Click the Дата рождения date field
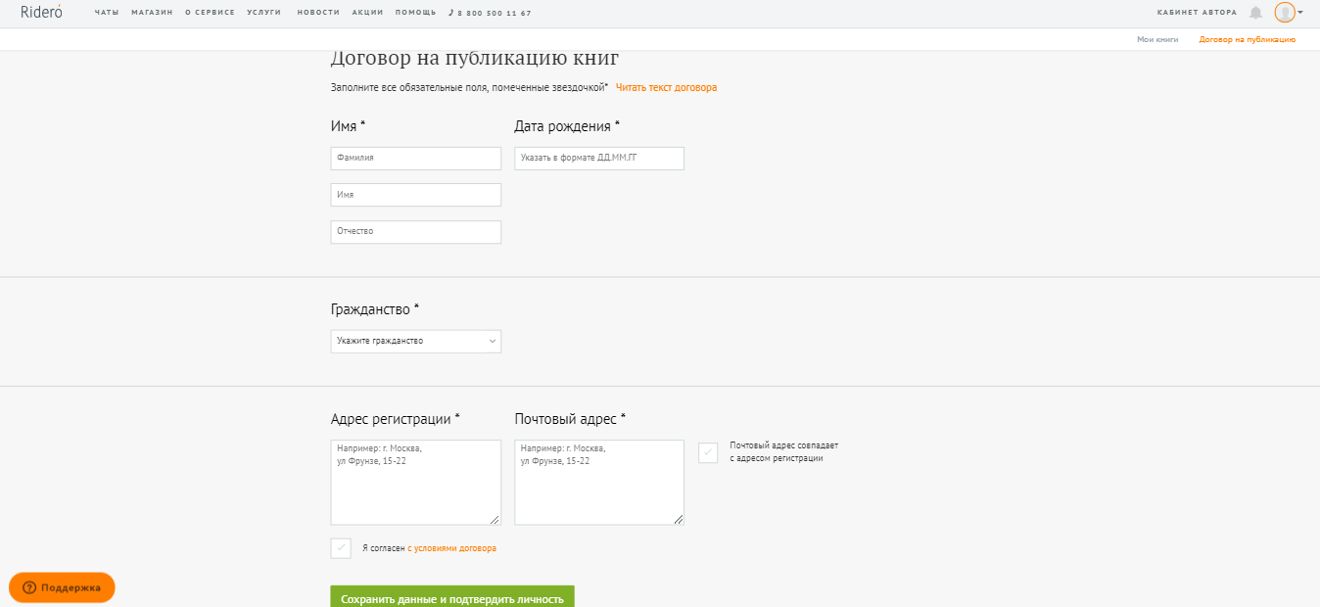Viewport: 1320px width, 607px height. [598, 158]
